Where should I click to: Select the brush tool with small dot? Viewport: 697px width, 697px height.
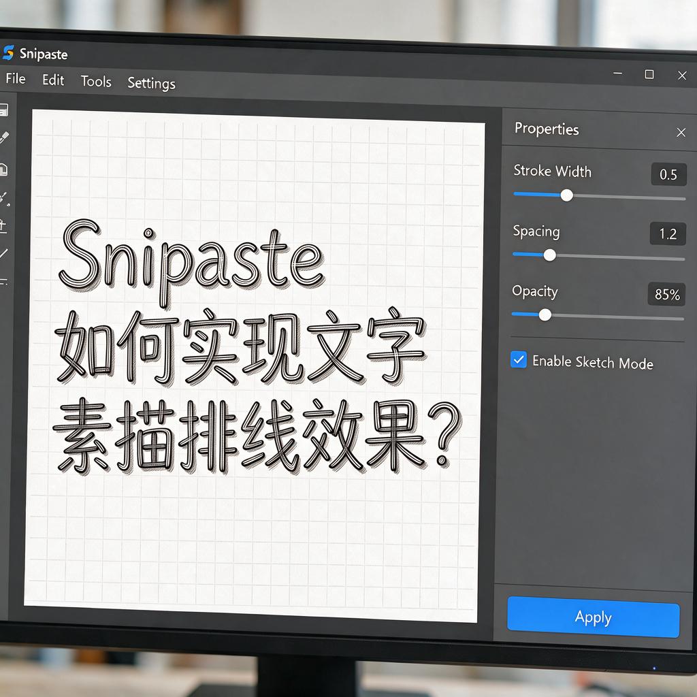(5, 199)
